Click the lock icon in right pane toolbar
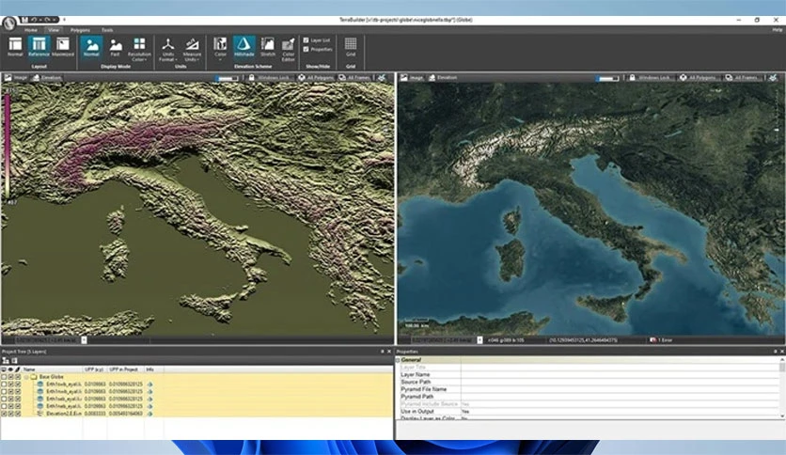This screenshot has height=455, width=786. 632,78
